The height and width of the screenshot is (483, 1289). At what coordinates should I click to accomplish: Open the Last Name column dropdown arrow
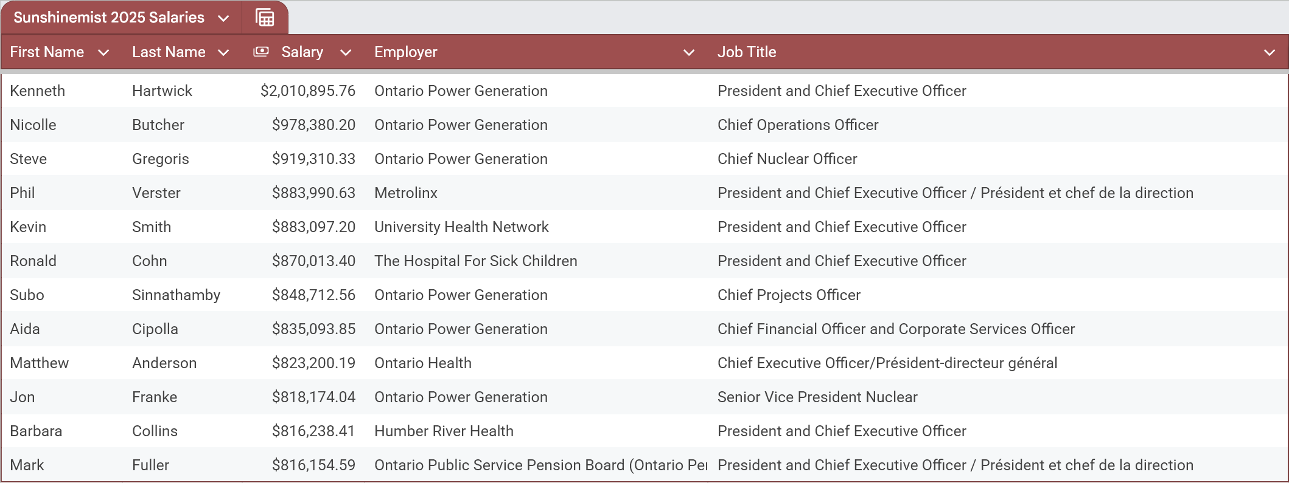[x=223, y=53]
